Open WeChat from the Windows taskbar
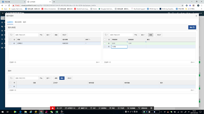The height and width of the screenshot is (114, 204). 52,112
